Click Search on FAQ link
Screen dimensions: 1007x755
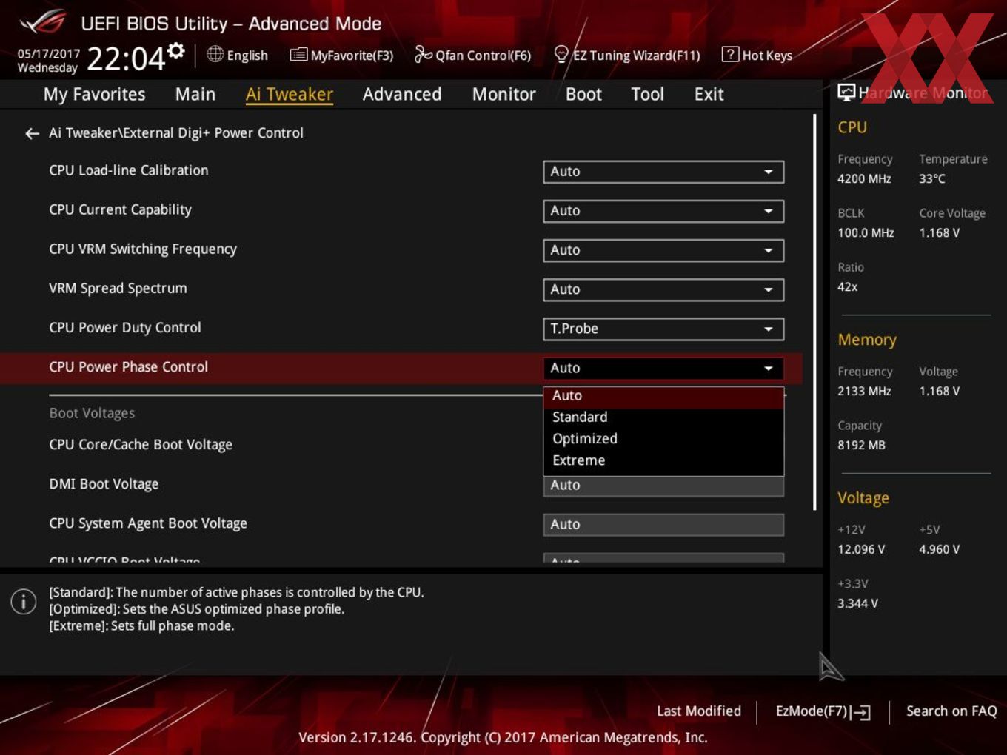click(951, 711)
